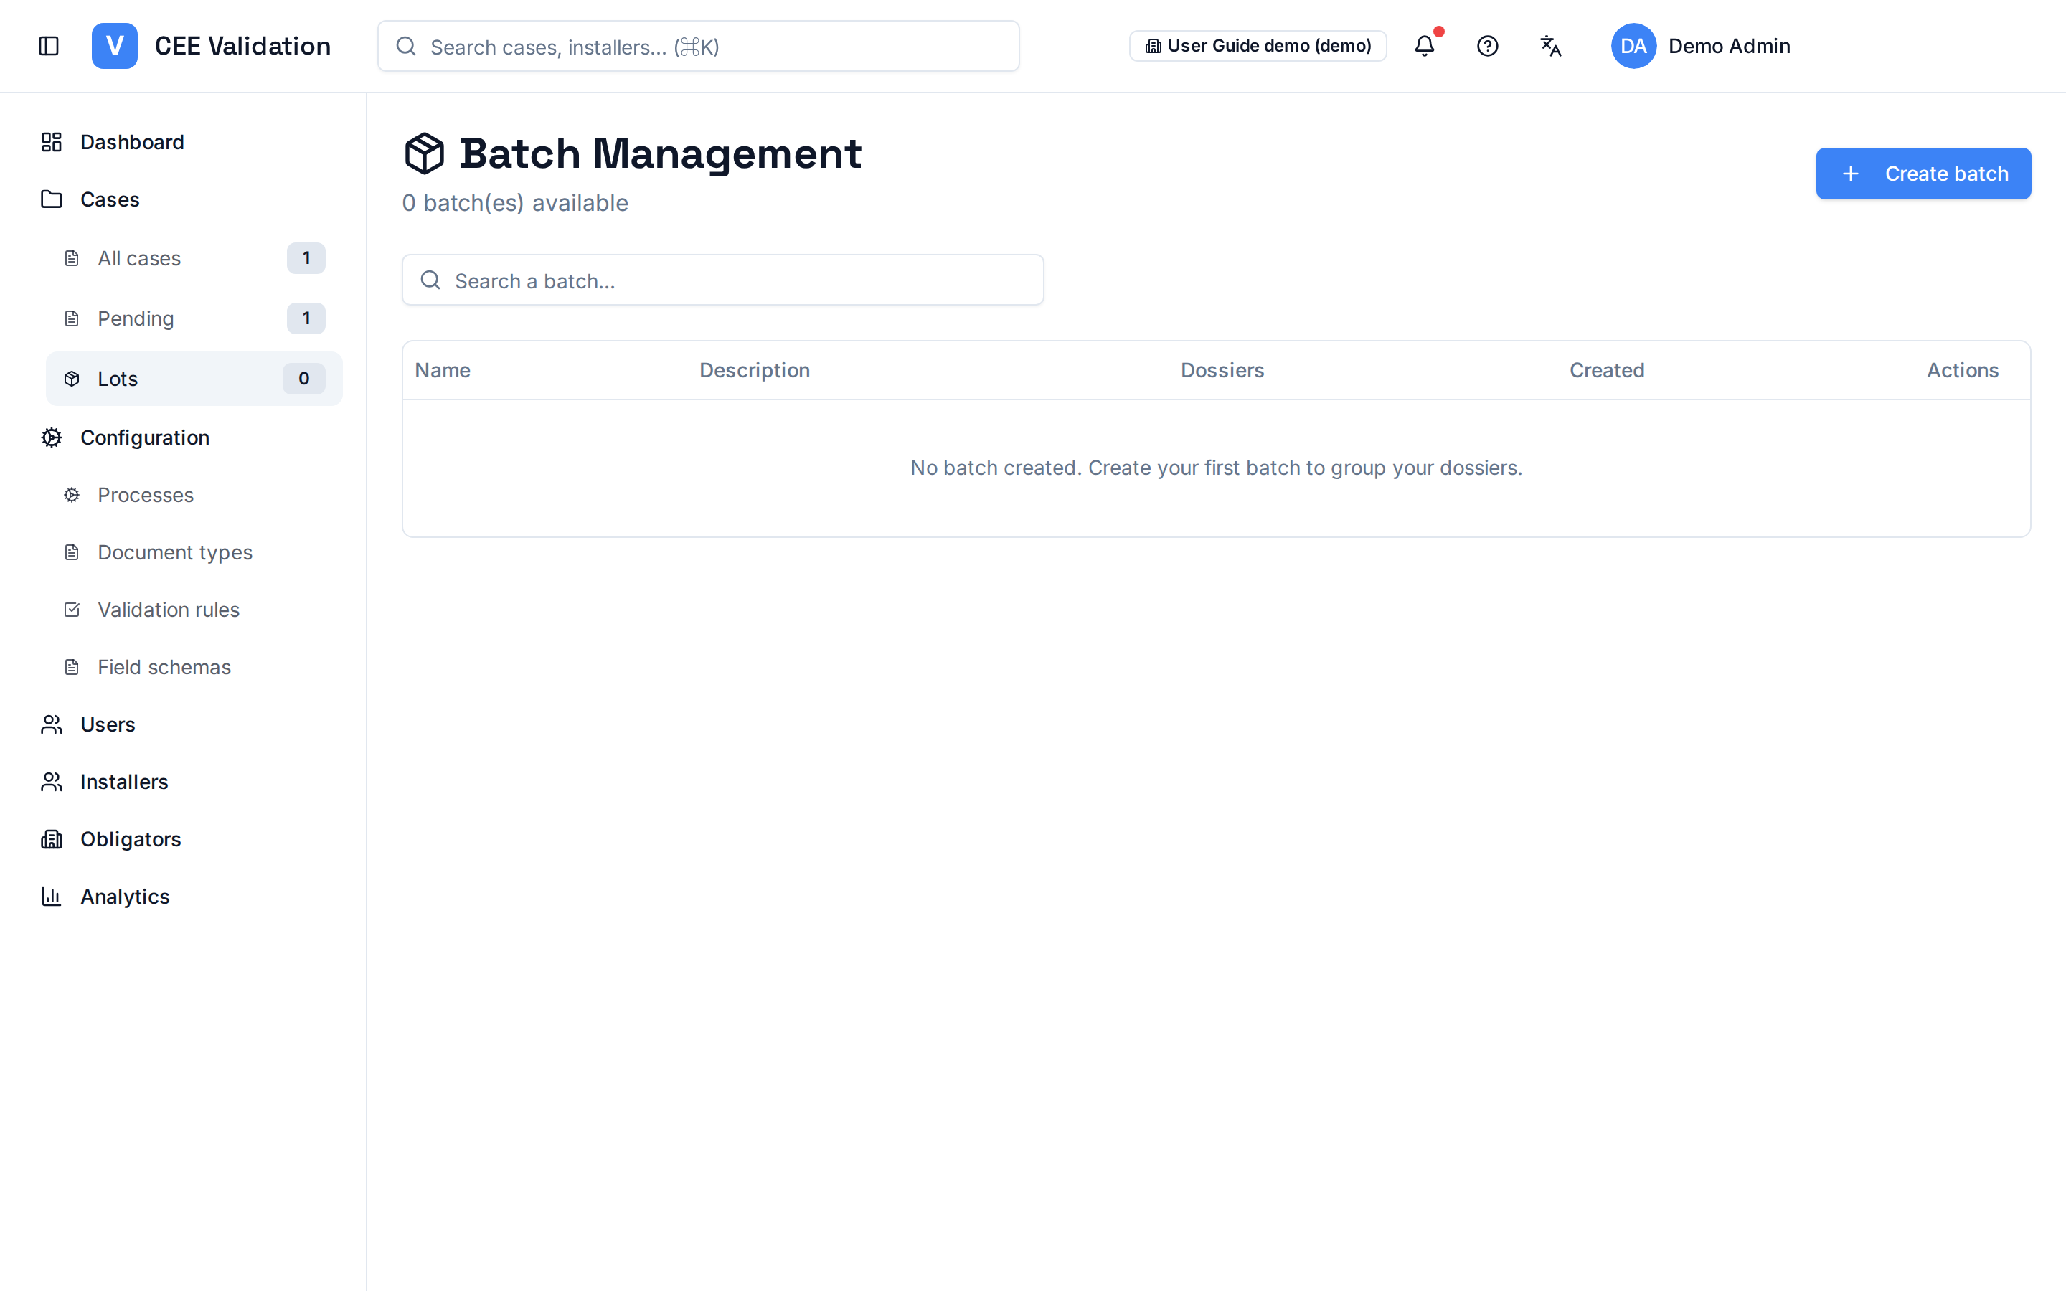Click the Validation rules checkbox icon
The width and height of the screenshot is (2066, 1291).
point(72,610)
